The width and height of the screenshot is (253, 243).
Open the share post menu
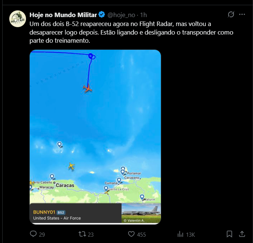(x=242, y=234)
